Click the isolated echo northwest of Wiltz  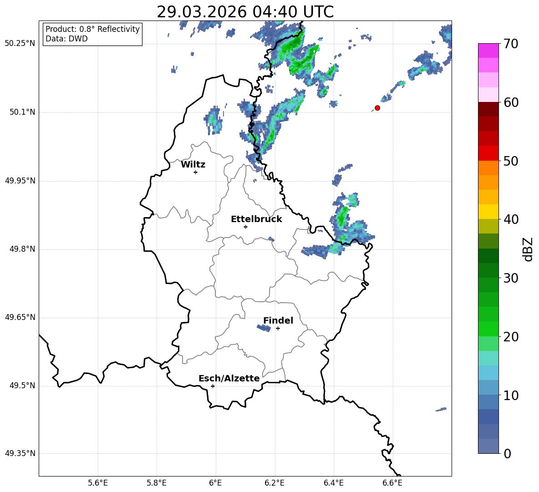(x=174, y=69)
